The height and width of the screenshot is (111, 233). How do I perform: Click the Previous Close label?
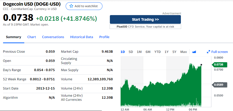pos(14,52)
